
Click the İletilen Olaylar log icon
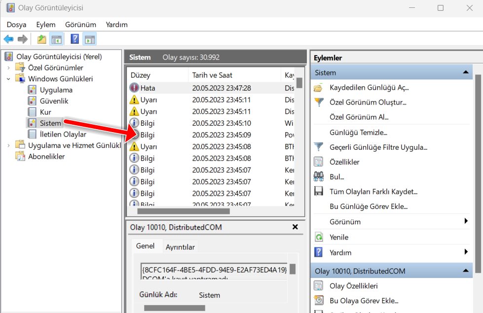[x=32, y=134]
